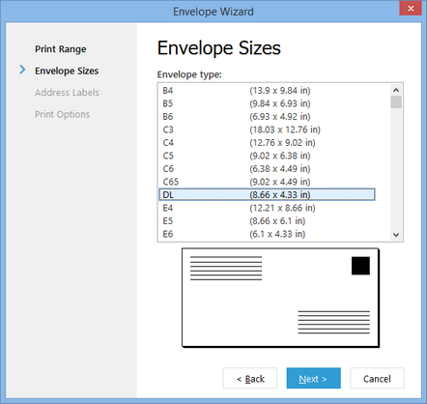Go to the Print Range step

point(61,49)
